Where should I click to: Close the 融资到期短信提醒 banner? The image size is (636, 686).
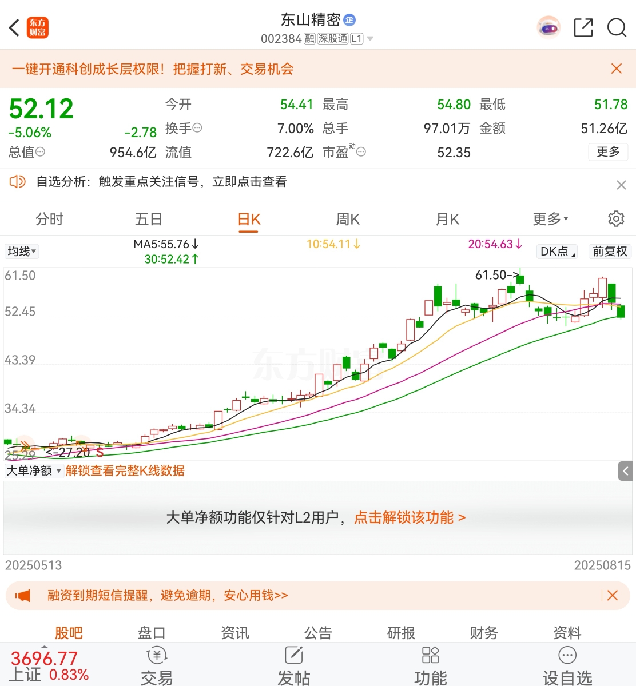[x=613, y=596]
